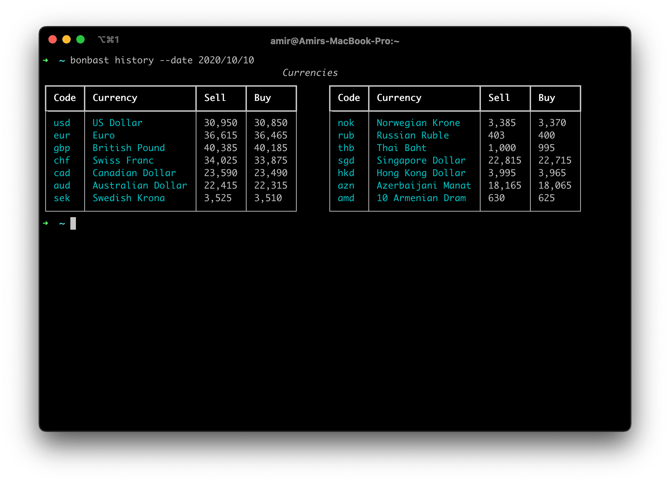Click the Australian Dollar buy value 22,315
This screenshot has width=670, height=483.
[271, 185]
